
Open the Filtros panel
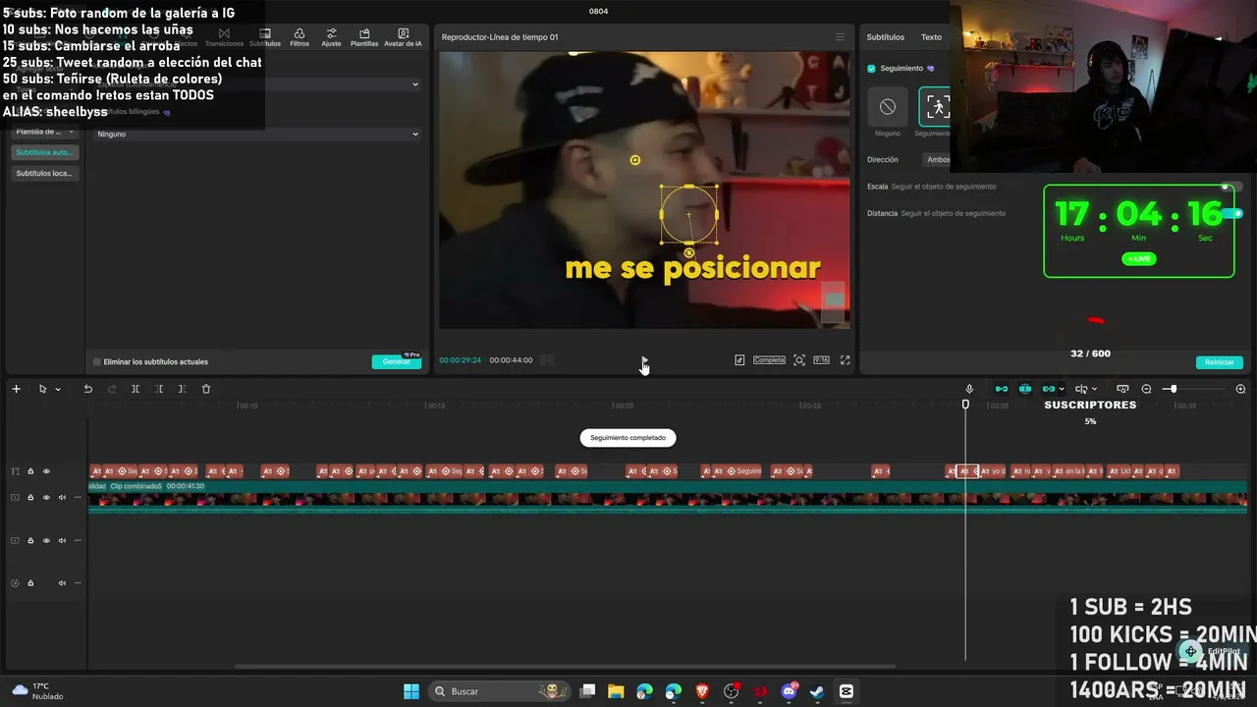click(300, 37)
